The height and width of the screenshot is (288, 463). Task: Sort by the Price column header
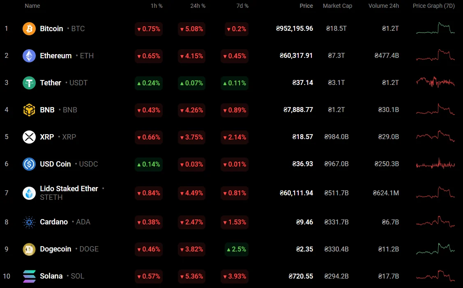[x=306, y=6]
